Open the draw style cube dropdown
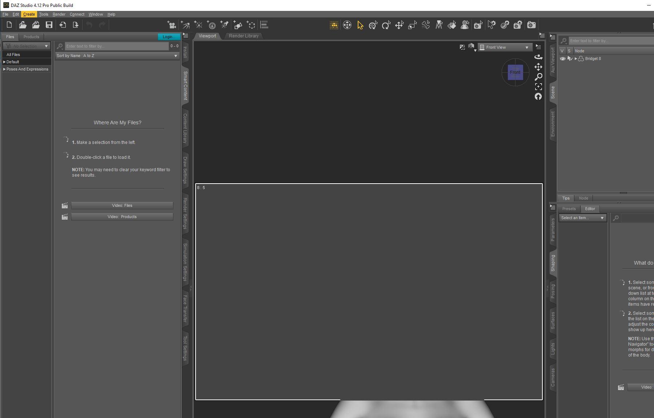This screenshot has height=418, width=654. point(472,47)
